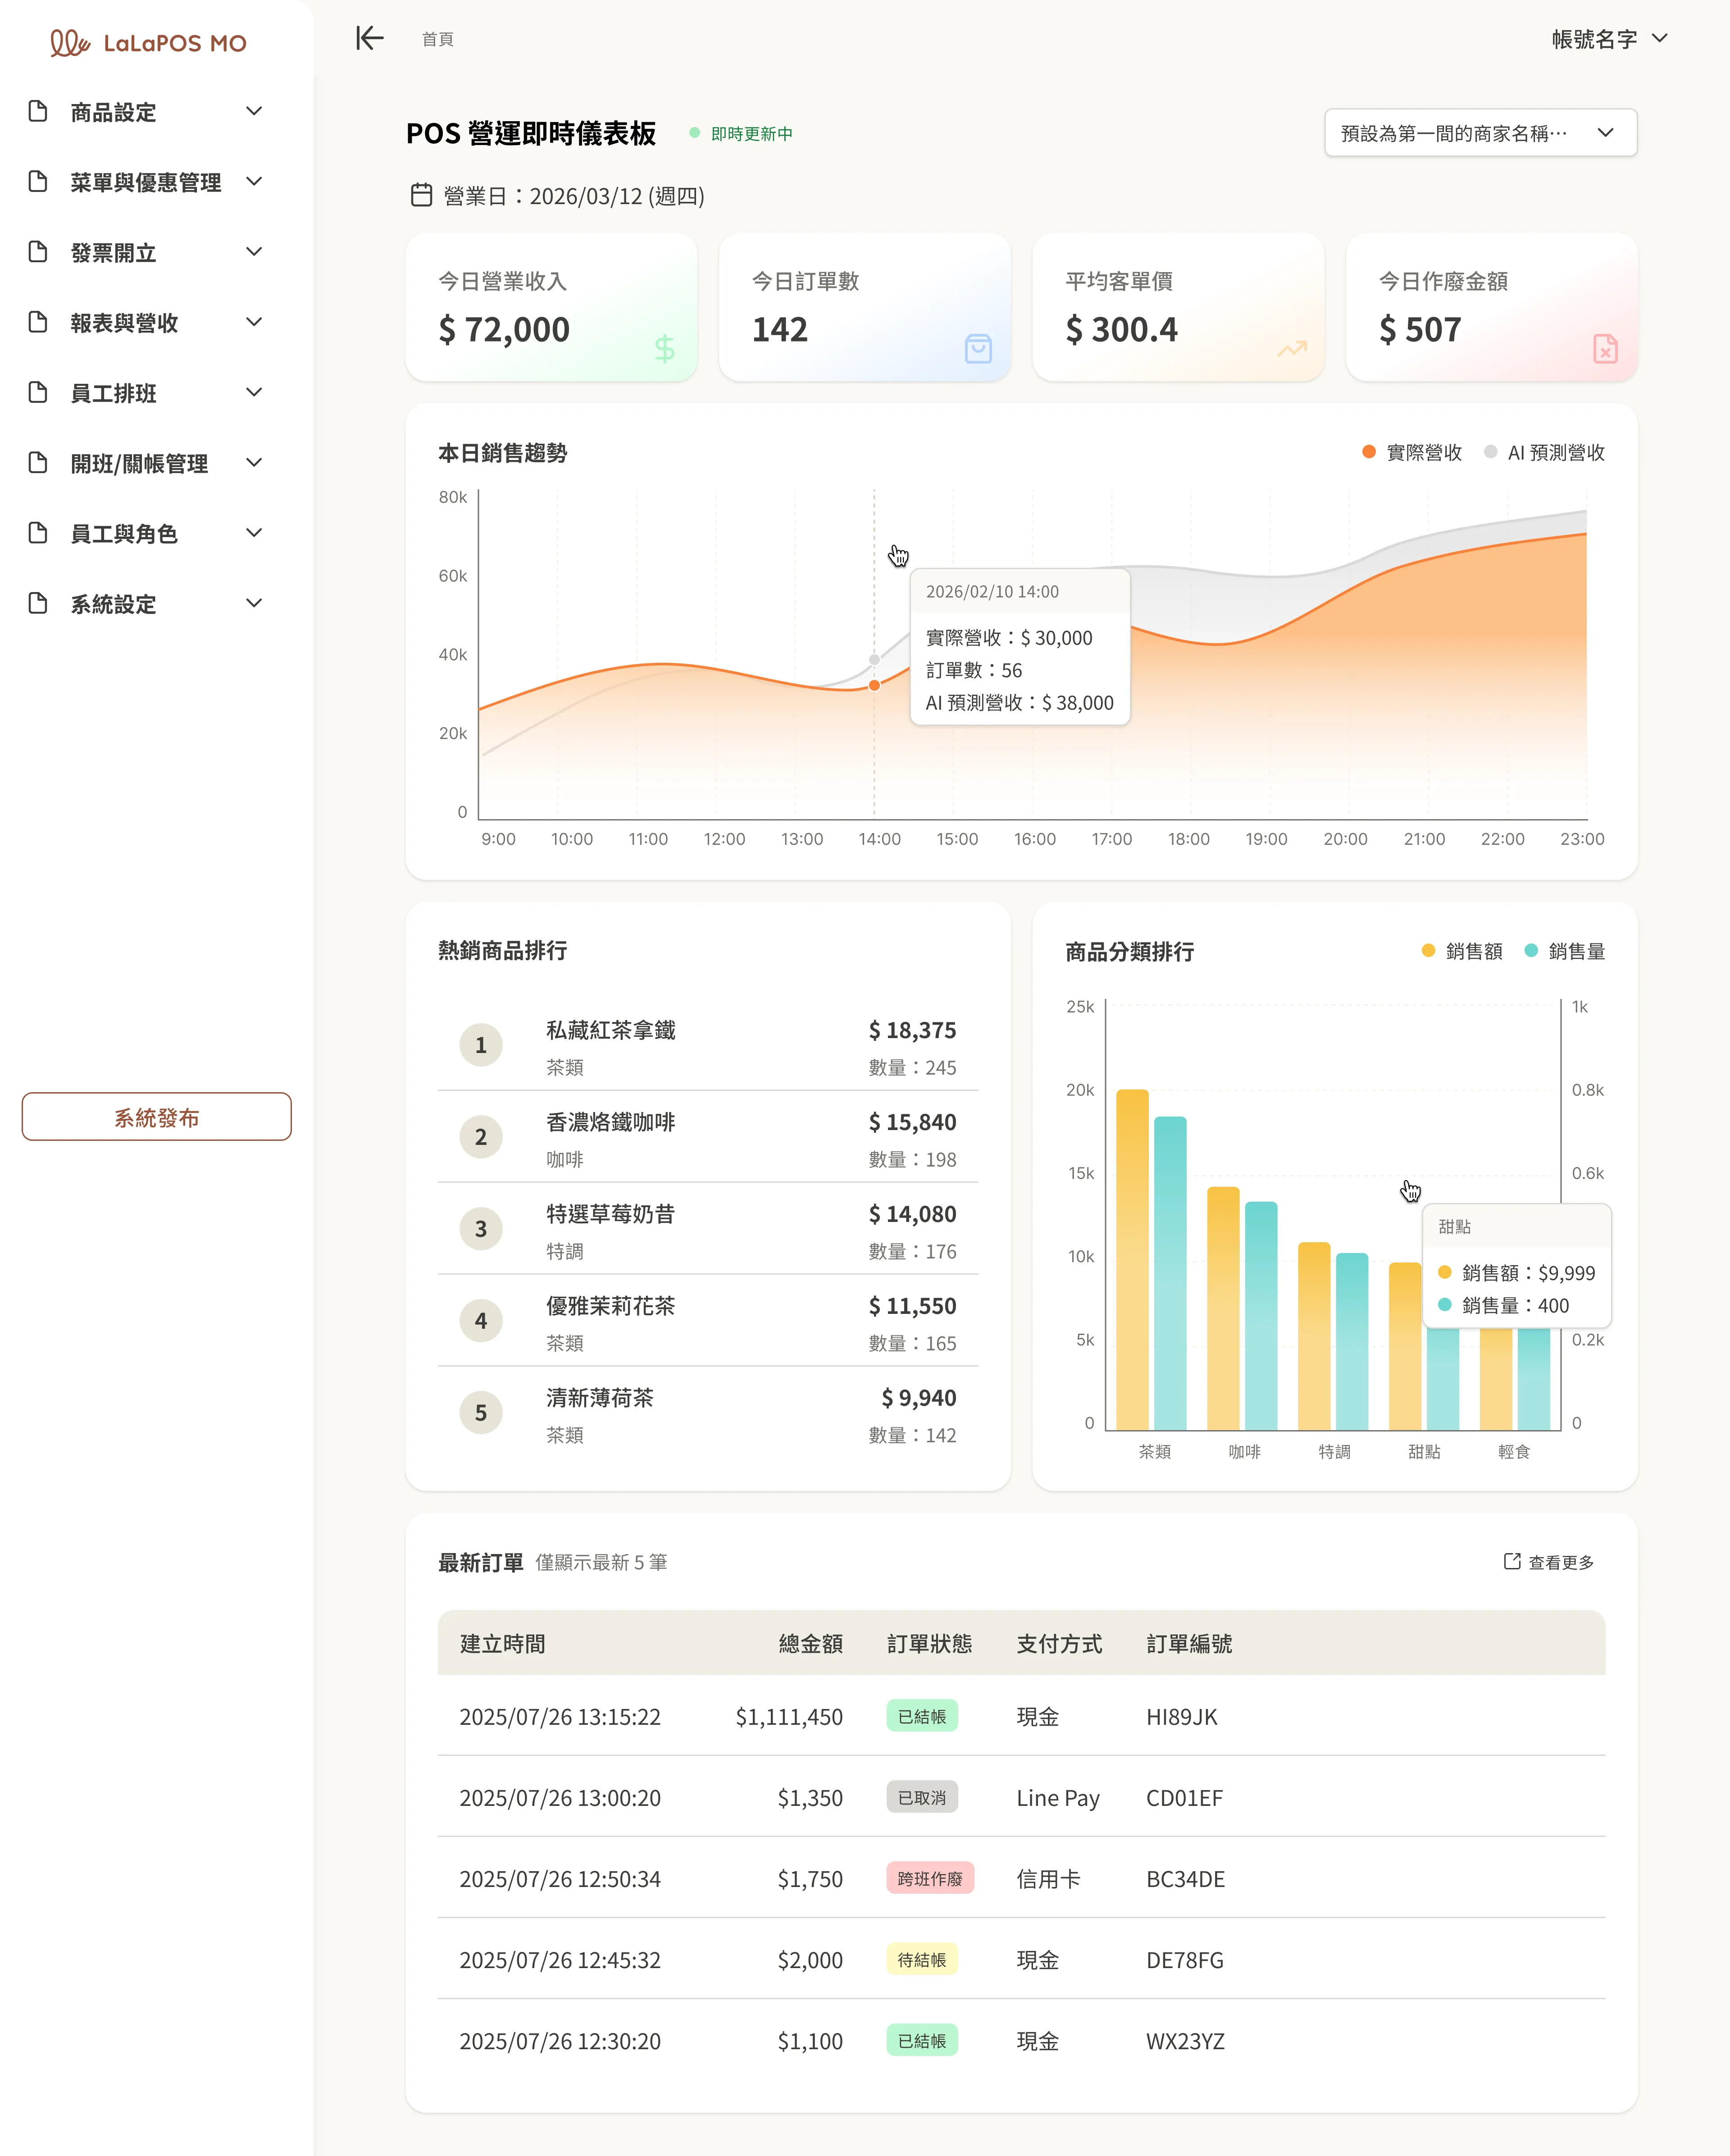This screenshot has width=1730, height=2156.
Task: Open the merchant selection dropdown
Action: pyautogui.click(x=1481, y=132)
